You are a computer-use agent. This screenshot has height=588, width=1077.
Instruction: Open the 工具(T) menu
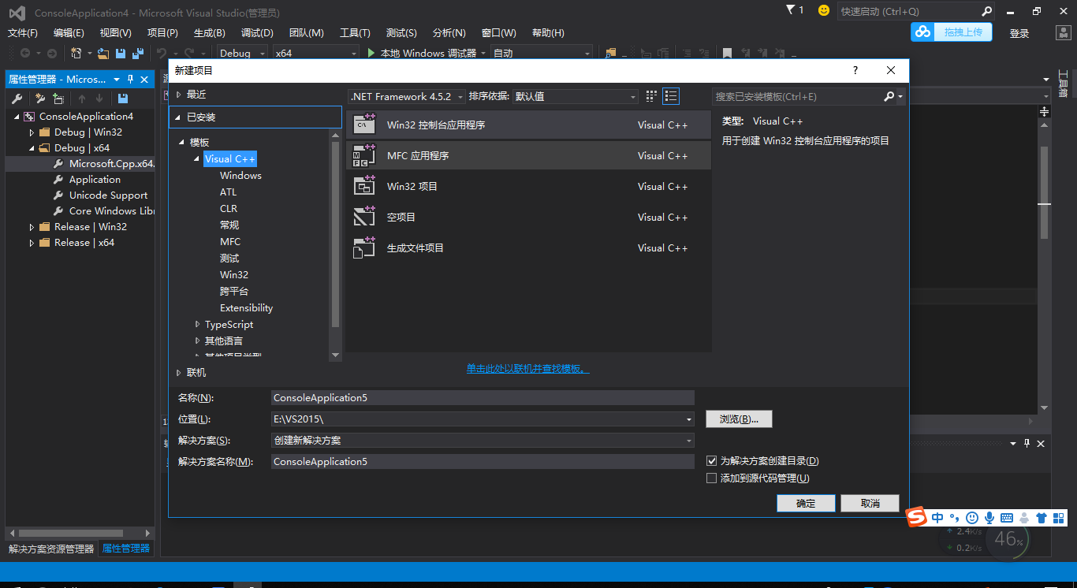pyautogui.click(x=355, y=32)
